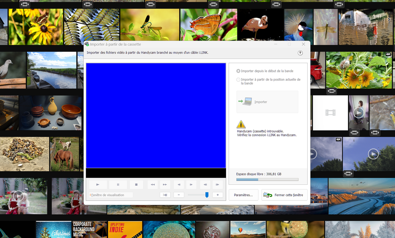Select 'Importer depuis le début de la bande'
Image resolution: width=395 pixels, height=238 pixels.
point(239,71)
